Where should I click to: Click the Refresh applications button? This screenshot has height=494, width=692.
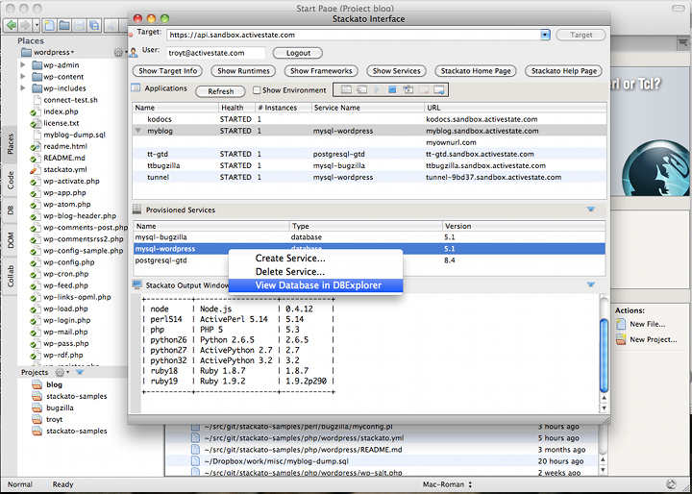point(220,91)
